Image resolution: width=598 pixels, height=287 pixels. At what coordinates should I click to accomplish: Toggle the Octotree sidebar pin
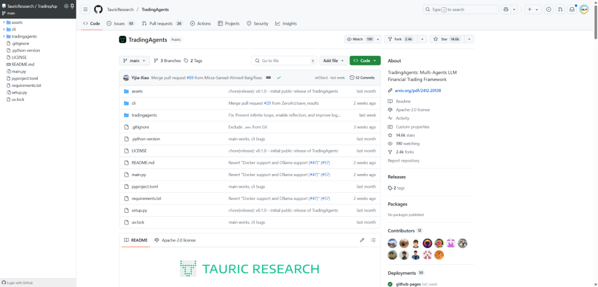pyautogui.click(x=72, y=6)
